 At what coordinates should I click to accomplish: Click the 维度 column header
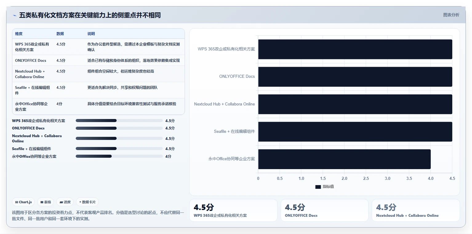19,34
